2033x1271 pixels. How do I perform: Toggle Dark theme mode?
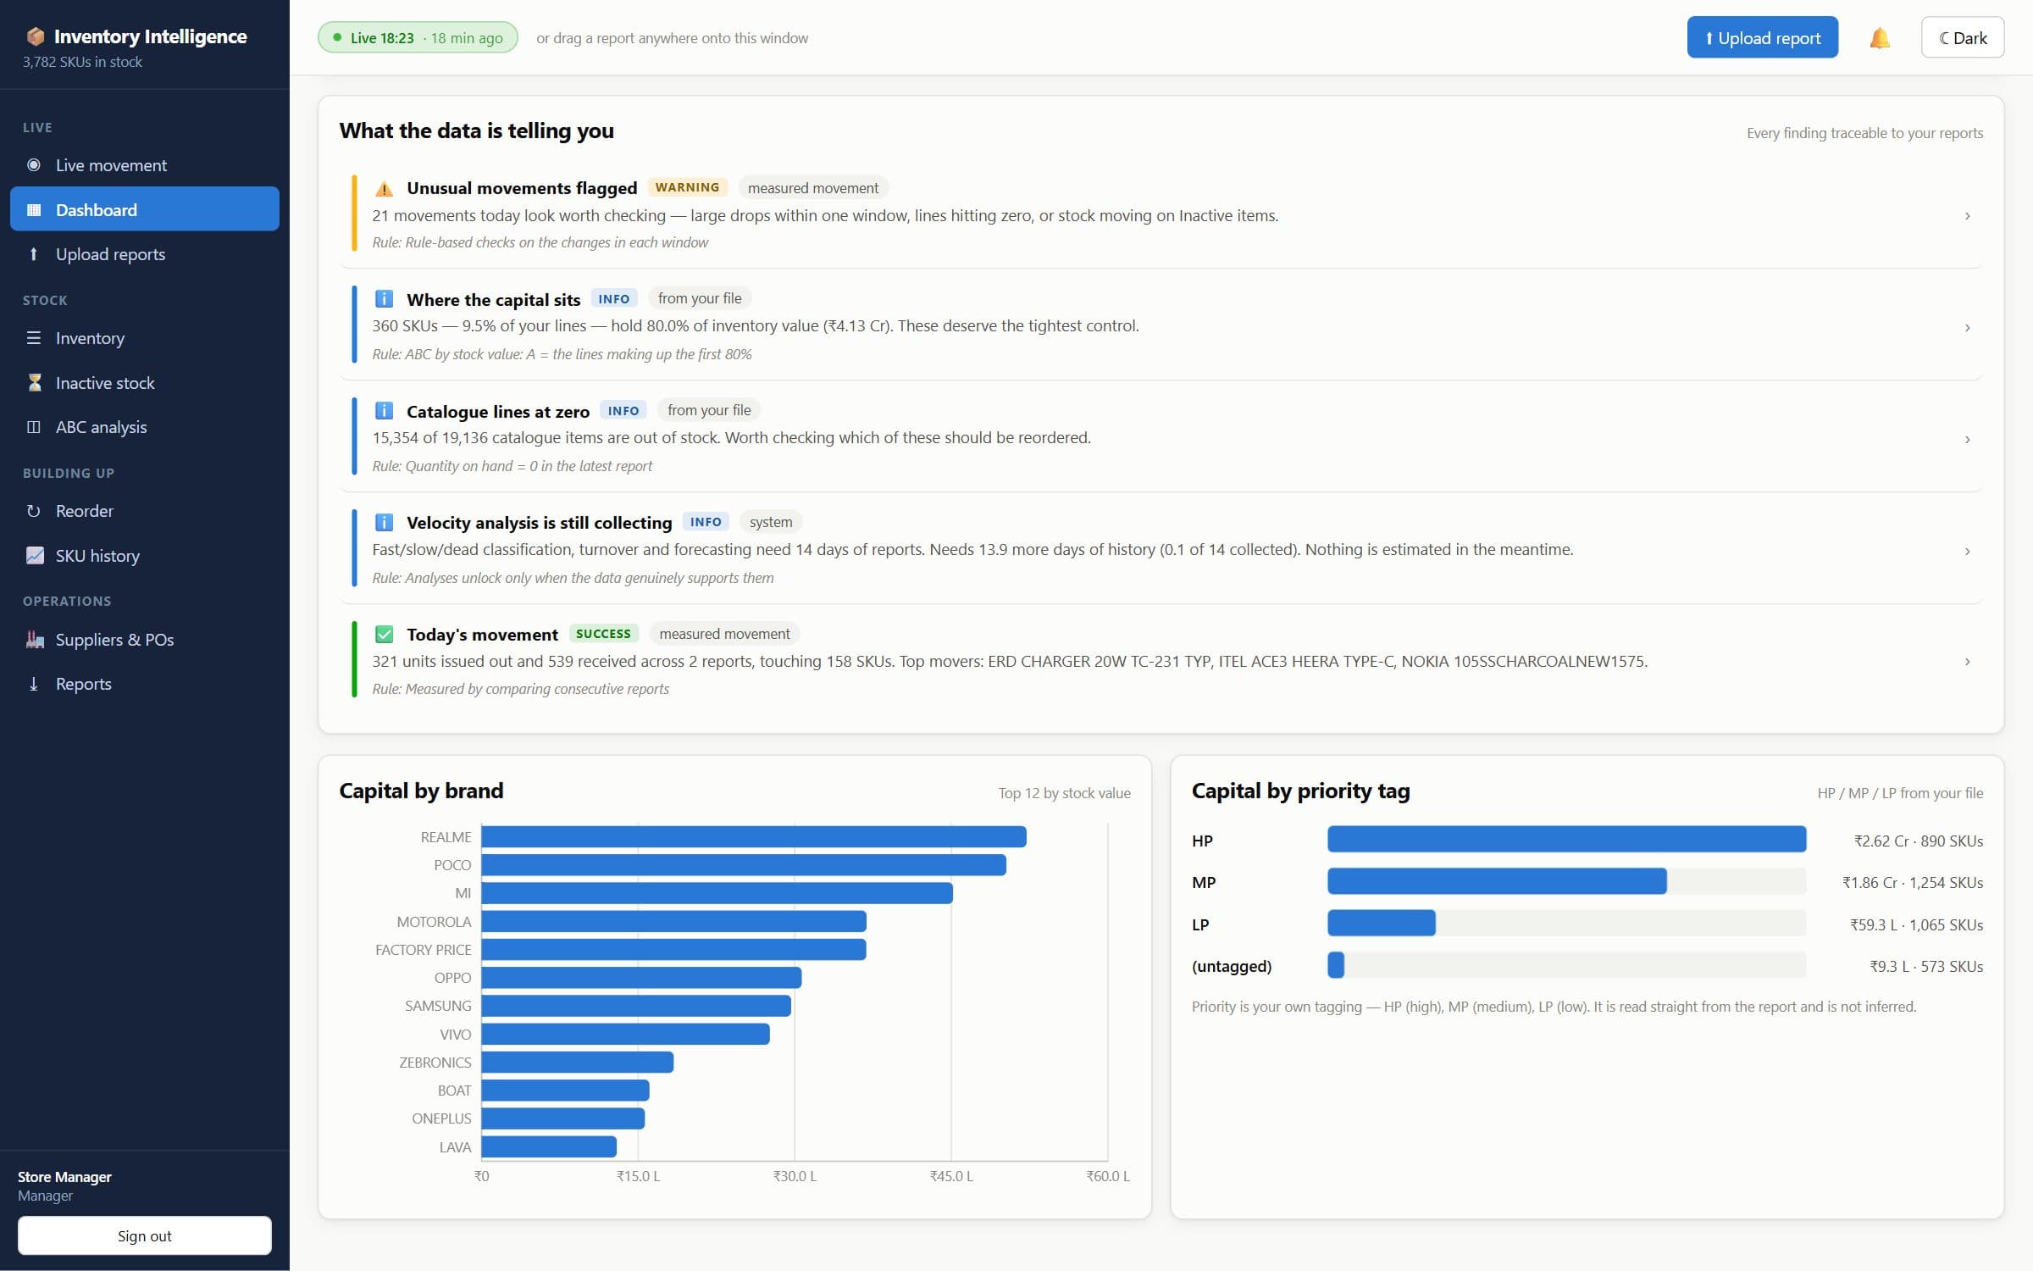[x=1962, y=38]
